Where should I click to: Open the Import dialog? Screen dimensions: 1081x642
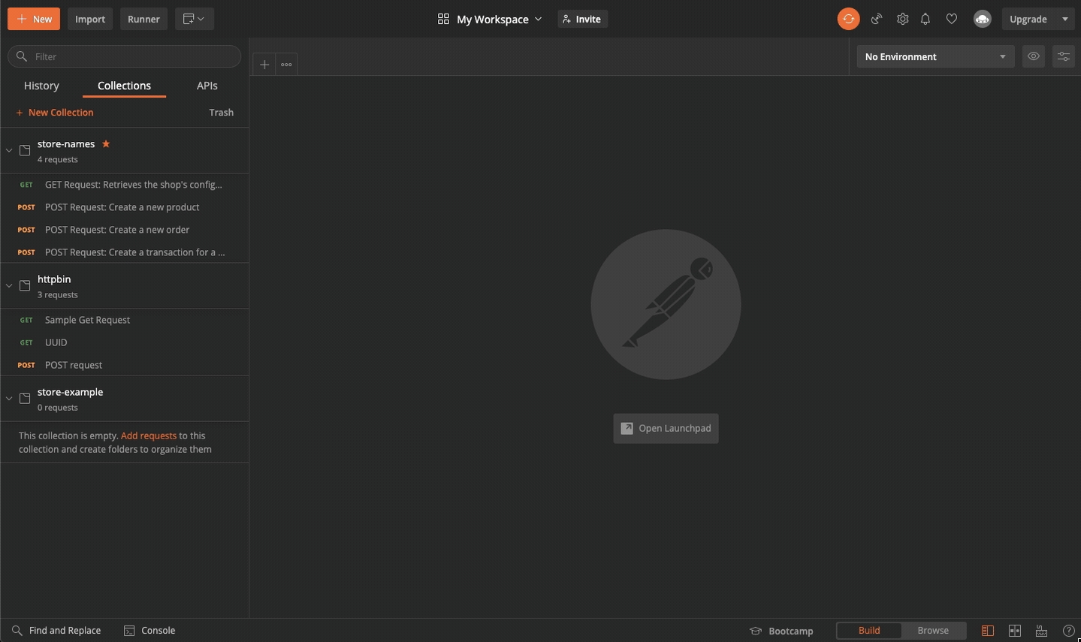90,19
